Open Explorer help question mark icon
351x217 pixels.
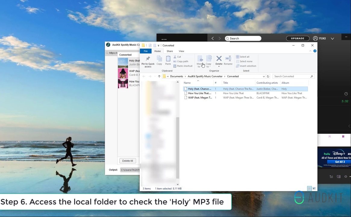click(315, 51)
